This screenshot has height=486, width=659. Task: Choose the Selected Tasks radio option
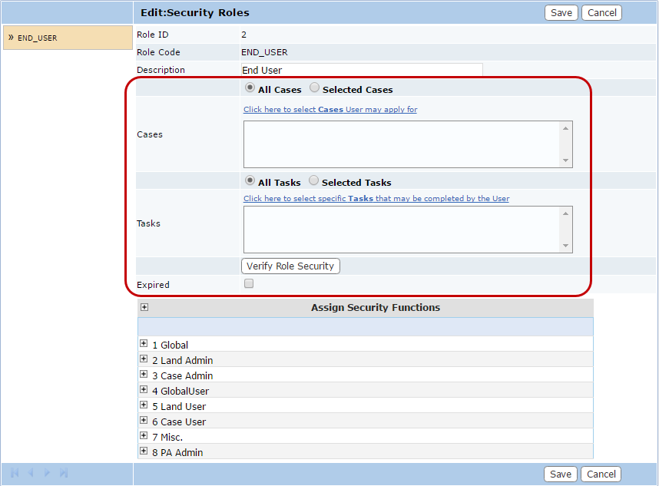[313, 181]
